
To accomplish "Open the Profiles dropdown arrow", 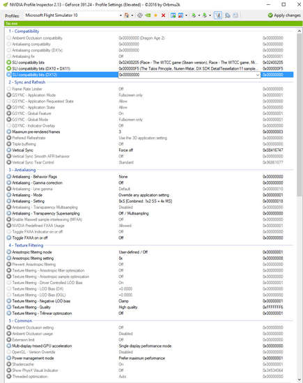I will (x=121, y=15).
